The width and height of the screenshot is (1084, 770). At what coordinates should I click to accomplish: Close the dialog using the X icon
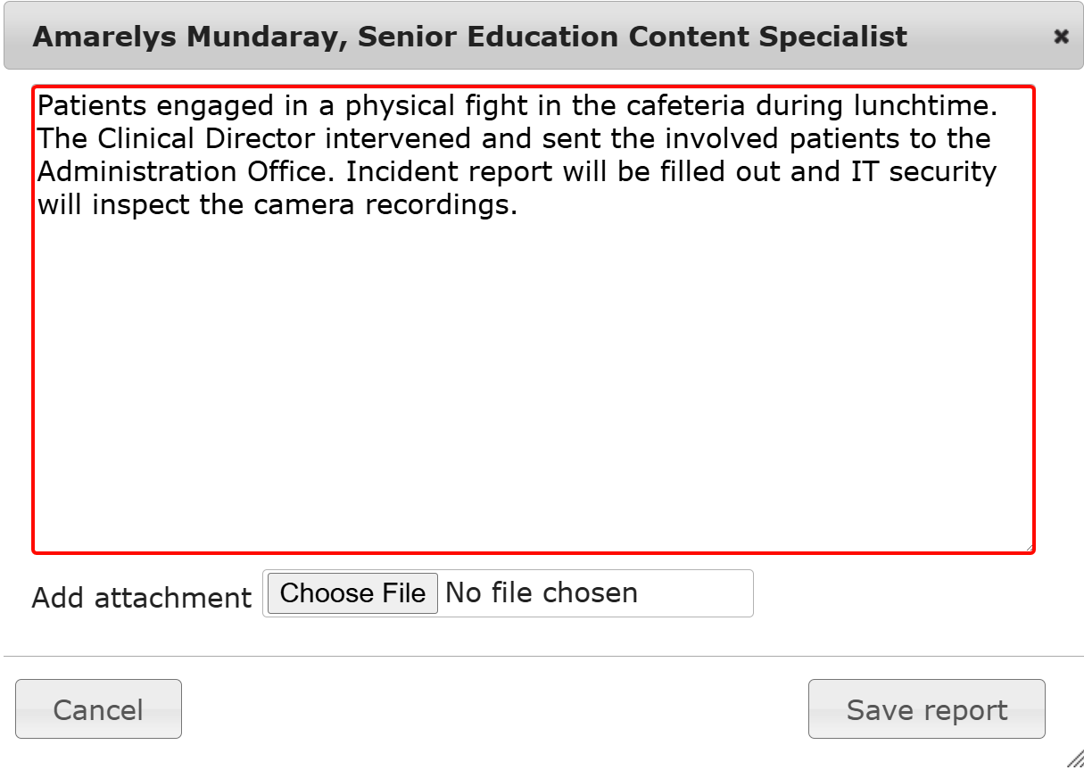[1061, 37]
